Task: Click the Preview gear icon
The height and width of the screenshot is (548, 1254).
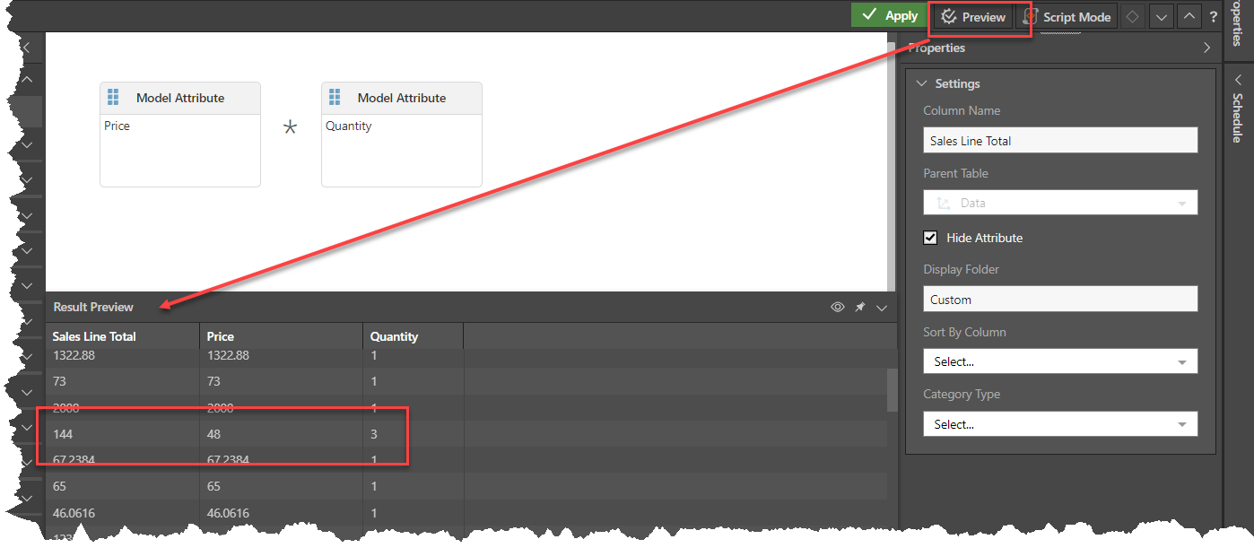Action: coord(949,17)
